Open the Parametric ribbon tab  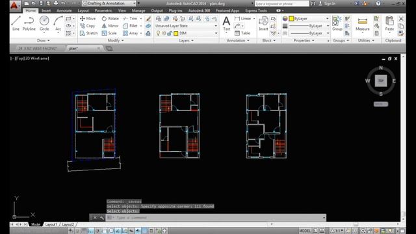click(103, 10)
